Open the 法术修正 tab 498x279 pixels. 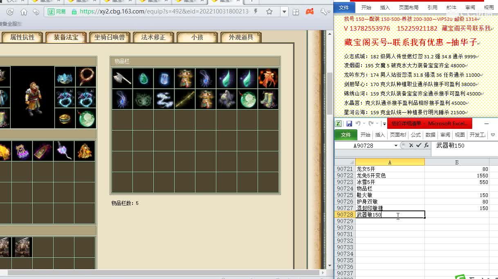(x=153, y=38)
